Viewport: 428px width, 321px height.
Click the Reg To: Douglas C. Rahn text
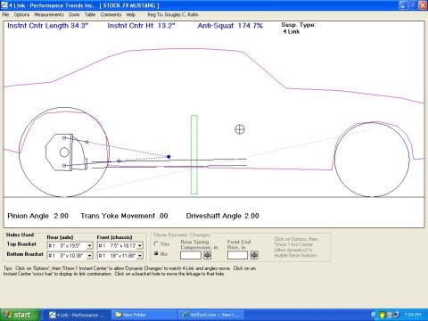[173, 14]
